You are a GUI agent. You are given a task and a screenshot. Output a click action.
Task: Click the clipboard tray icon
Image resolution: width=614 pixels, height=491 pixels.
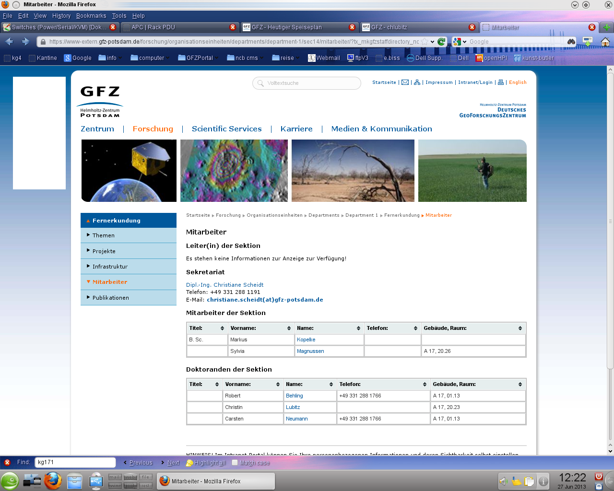tap(530, 481)
